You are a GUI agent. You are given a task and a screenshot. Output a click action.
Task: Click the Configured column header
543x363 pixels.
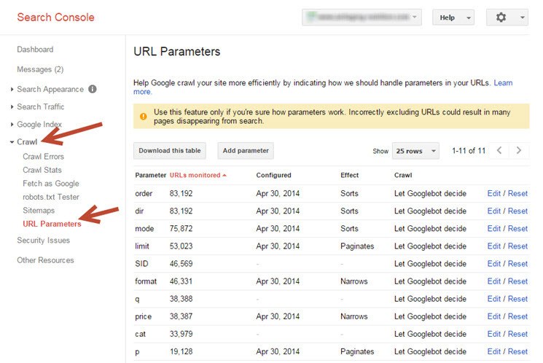click(x=273, y=175)
